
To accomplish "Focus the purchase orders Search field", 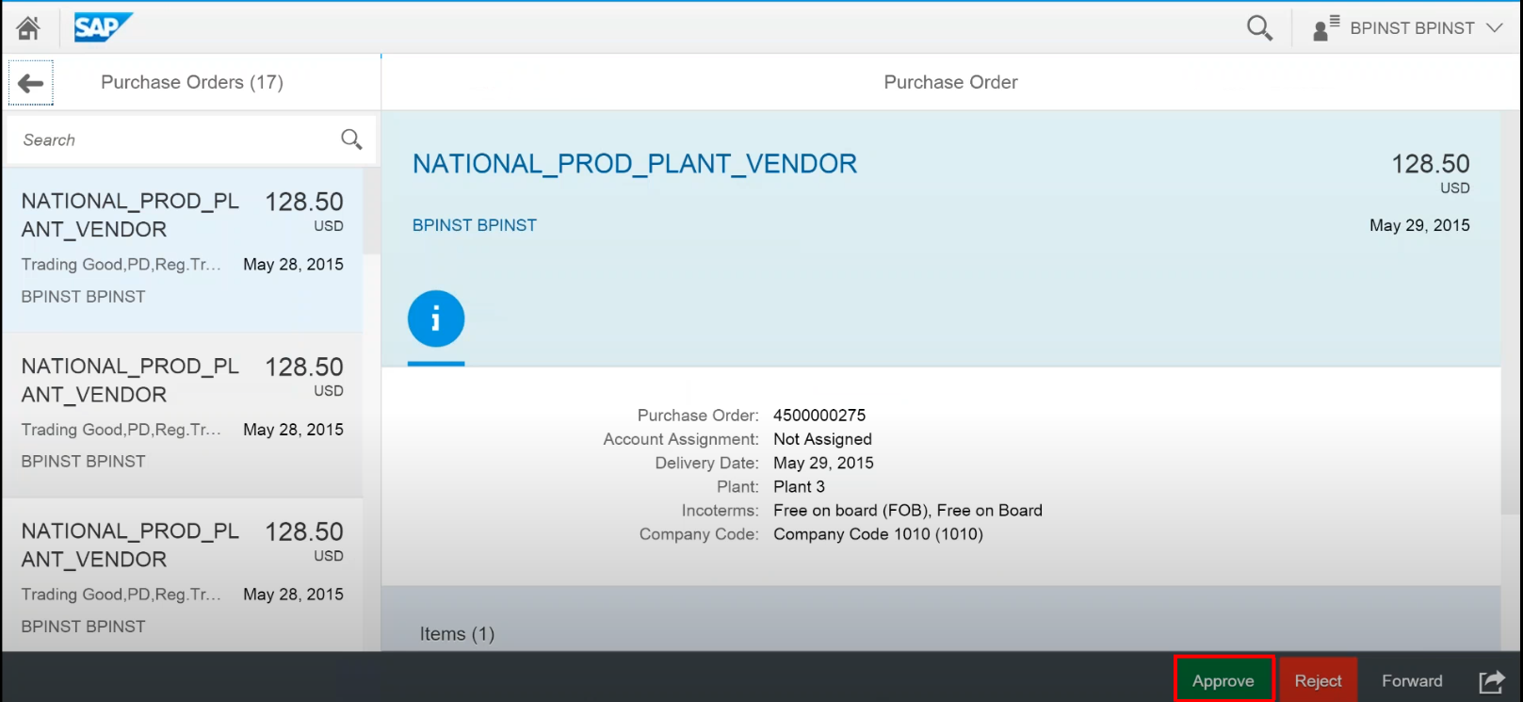I will click(174, 139).
